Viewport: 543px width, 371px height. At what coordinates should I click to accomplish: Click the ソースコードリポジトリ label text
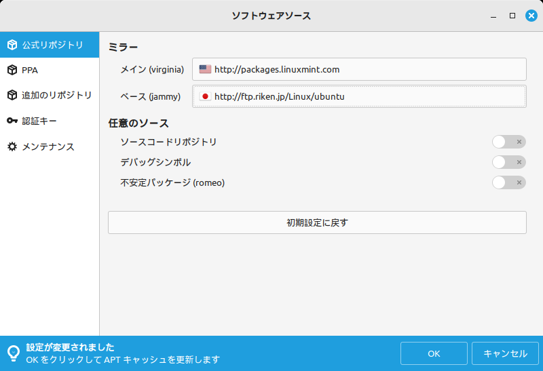tap(168, 142)
